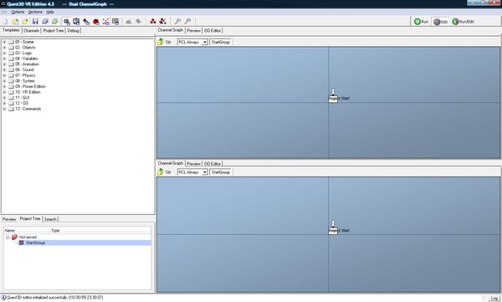Image resolution: width=502 pixels, height=302 pixels.
Task: Select the 11 - GUI tree row
Action: click(22, 98)
